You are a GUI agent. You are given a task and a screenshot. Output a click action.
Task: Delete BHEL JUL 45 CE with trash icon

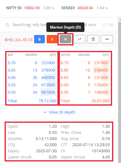point(93,39)
